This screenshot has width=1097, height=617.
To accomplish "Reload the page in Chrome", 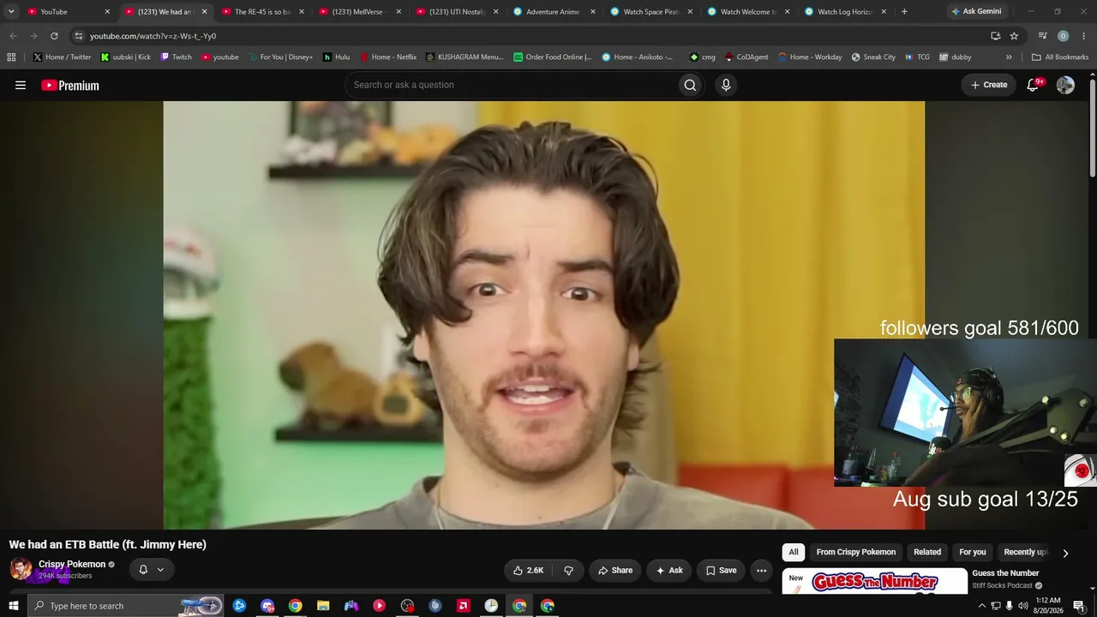I will pyautogui.click(x=54, y=36).
